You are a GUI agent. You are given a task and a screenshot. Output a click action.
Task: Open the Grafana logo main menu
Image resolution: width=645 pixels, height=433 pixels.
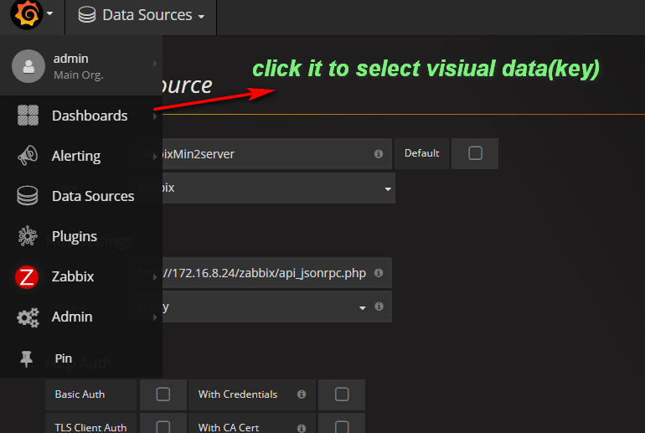tap(27, 14)
